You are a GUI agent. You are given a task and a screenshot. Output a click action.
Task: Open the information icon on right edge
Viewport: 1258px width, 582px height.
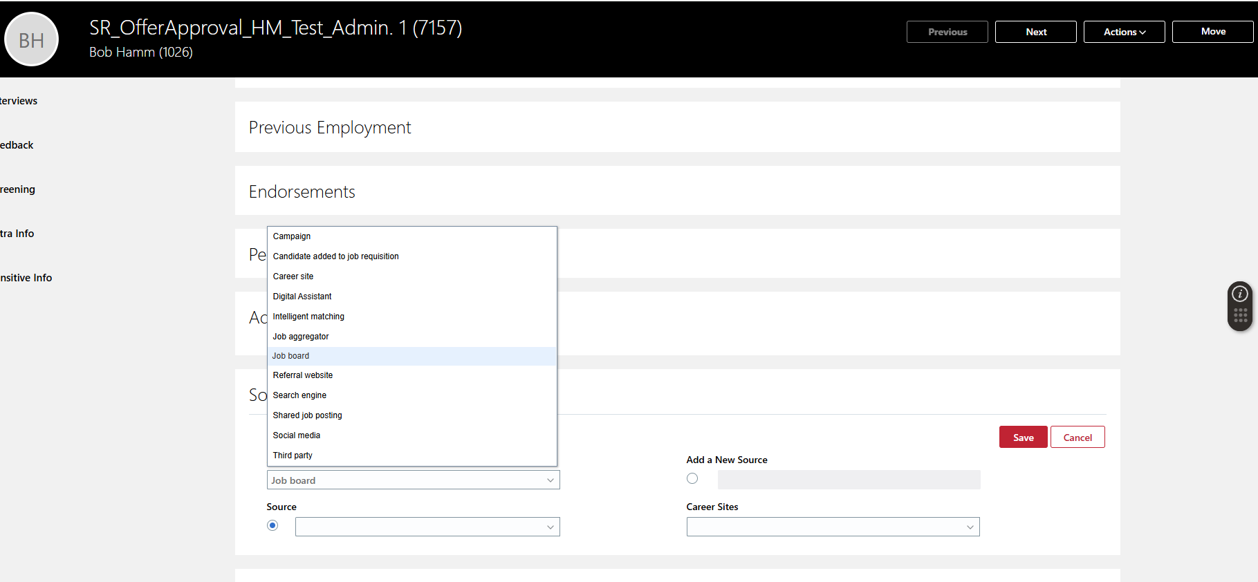coord(1240,294)
